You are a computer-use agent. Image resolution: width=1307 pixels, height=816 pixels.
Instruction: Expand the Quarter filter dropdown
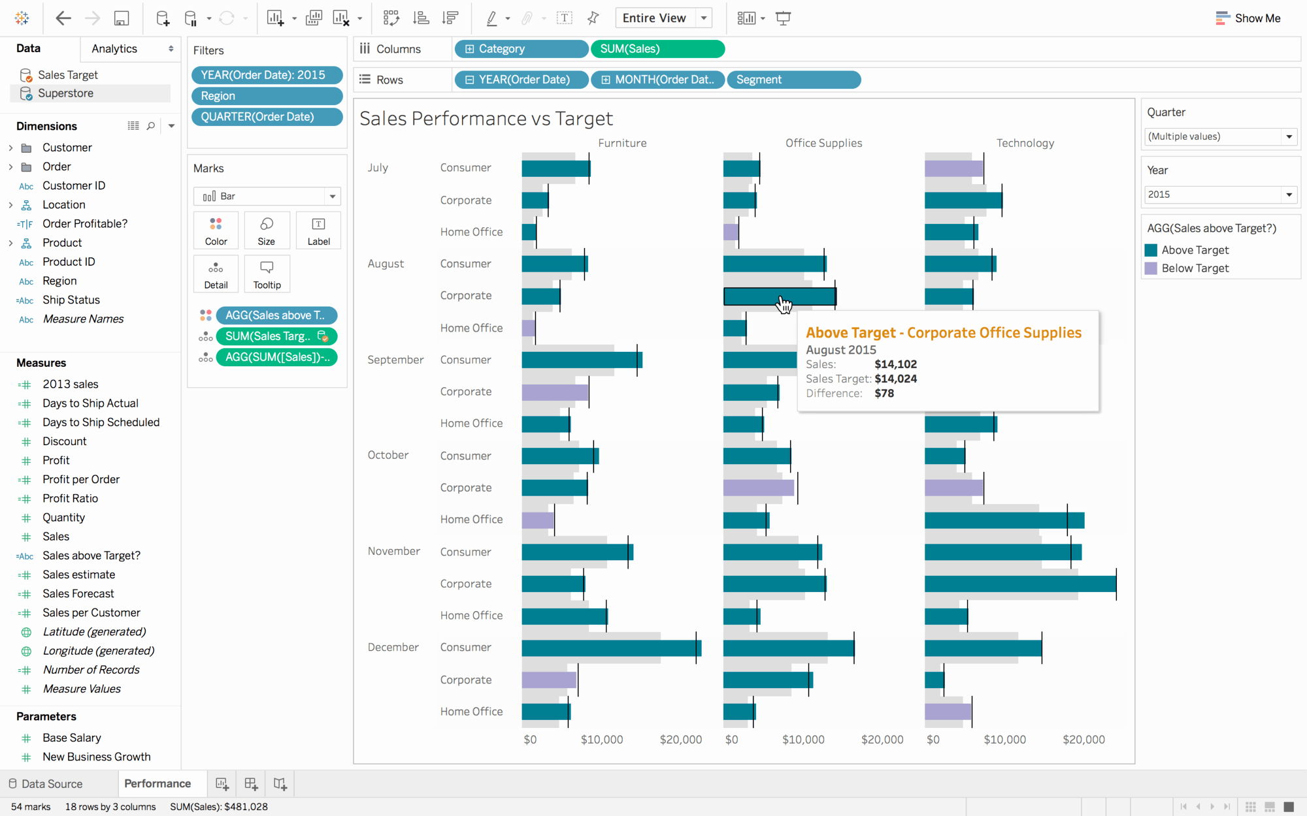(x=1289, y=136)
